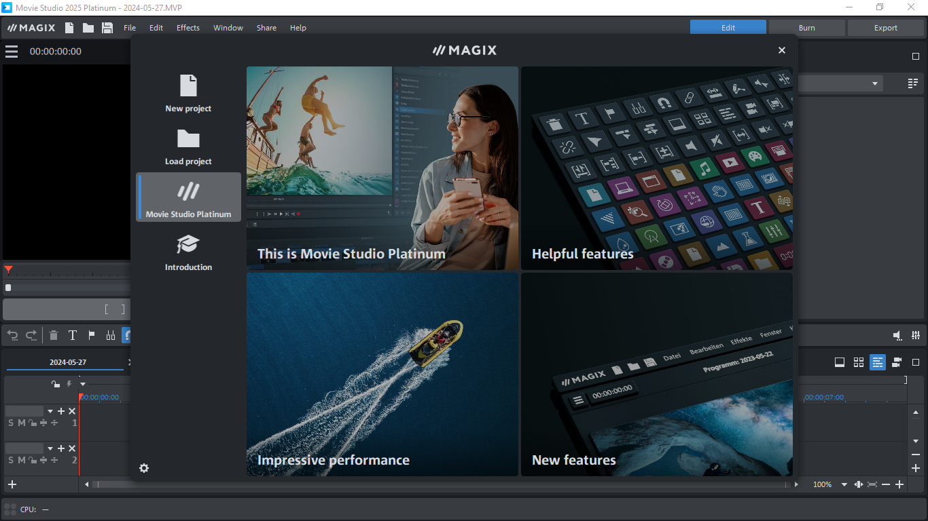Click the red playhead marker on the timeline ruler

[81, 398]
